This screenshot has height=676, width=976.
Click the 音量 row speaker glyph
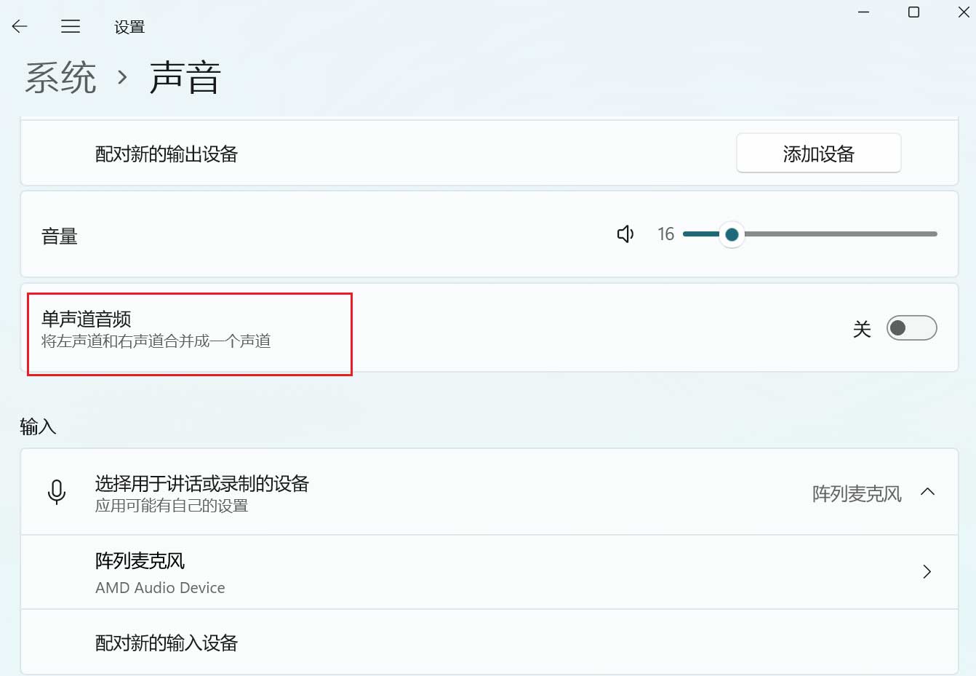[x=624, y=234]
